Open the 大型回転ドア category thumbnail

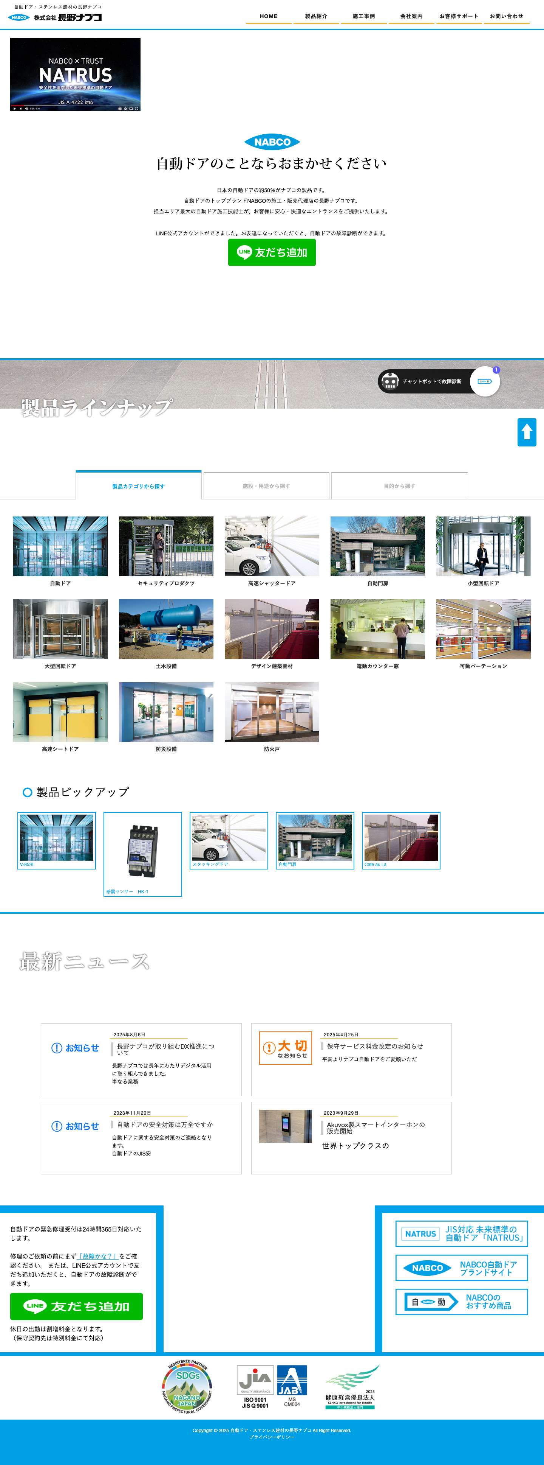tap(60, 629)
